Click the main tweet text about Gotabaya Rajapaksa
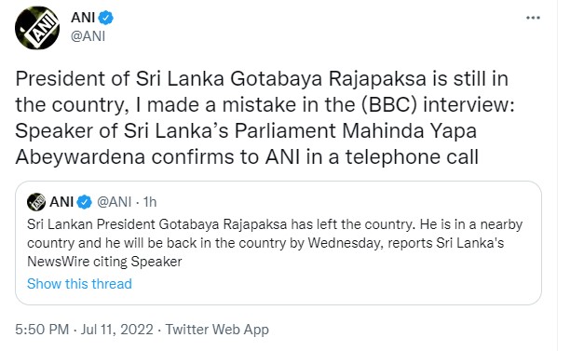This screenshot has width=570, height=351. [x=265, y=117]
